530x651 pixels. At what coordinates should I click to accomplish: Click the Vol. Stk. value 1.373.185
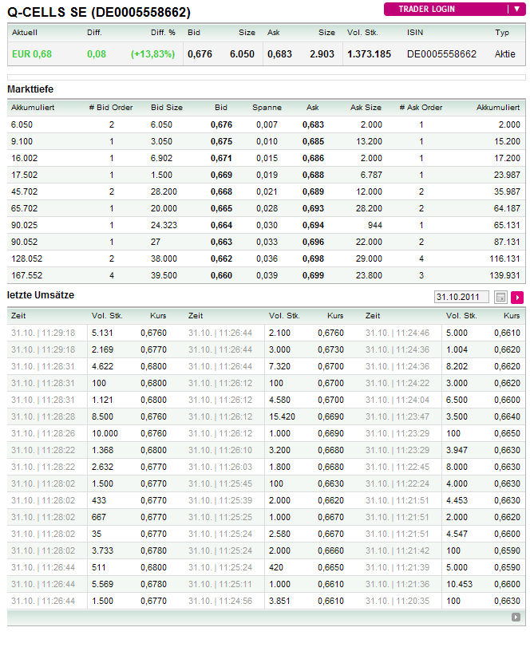tap(369, 54)
